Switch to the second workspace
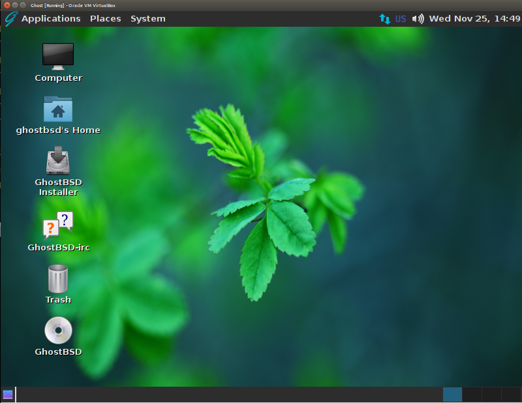Screen dimensions: 522x403 pyautogui.click(x=472, y=395)
